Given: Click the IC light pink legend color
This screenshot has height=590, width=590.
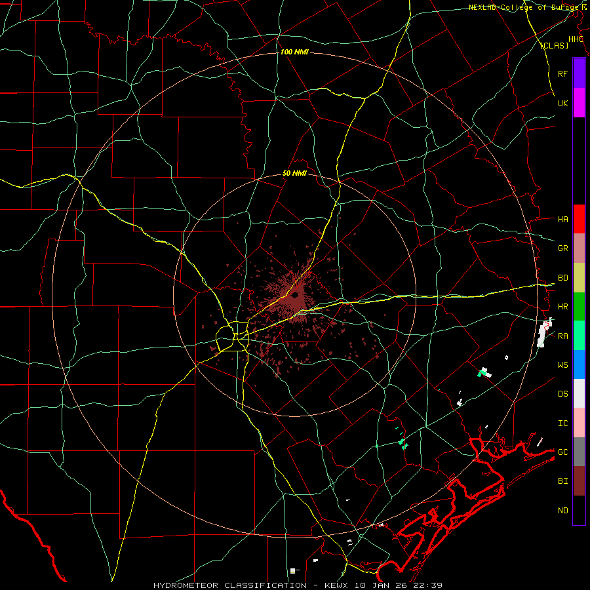Looking at the screenshot, I should (579, 423).
